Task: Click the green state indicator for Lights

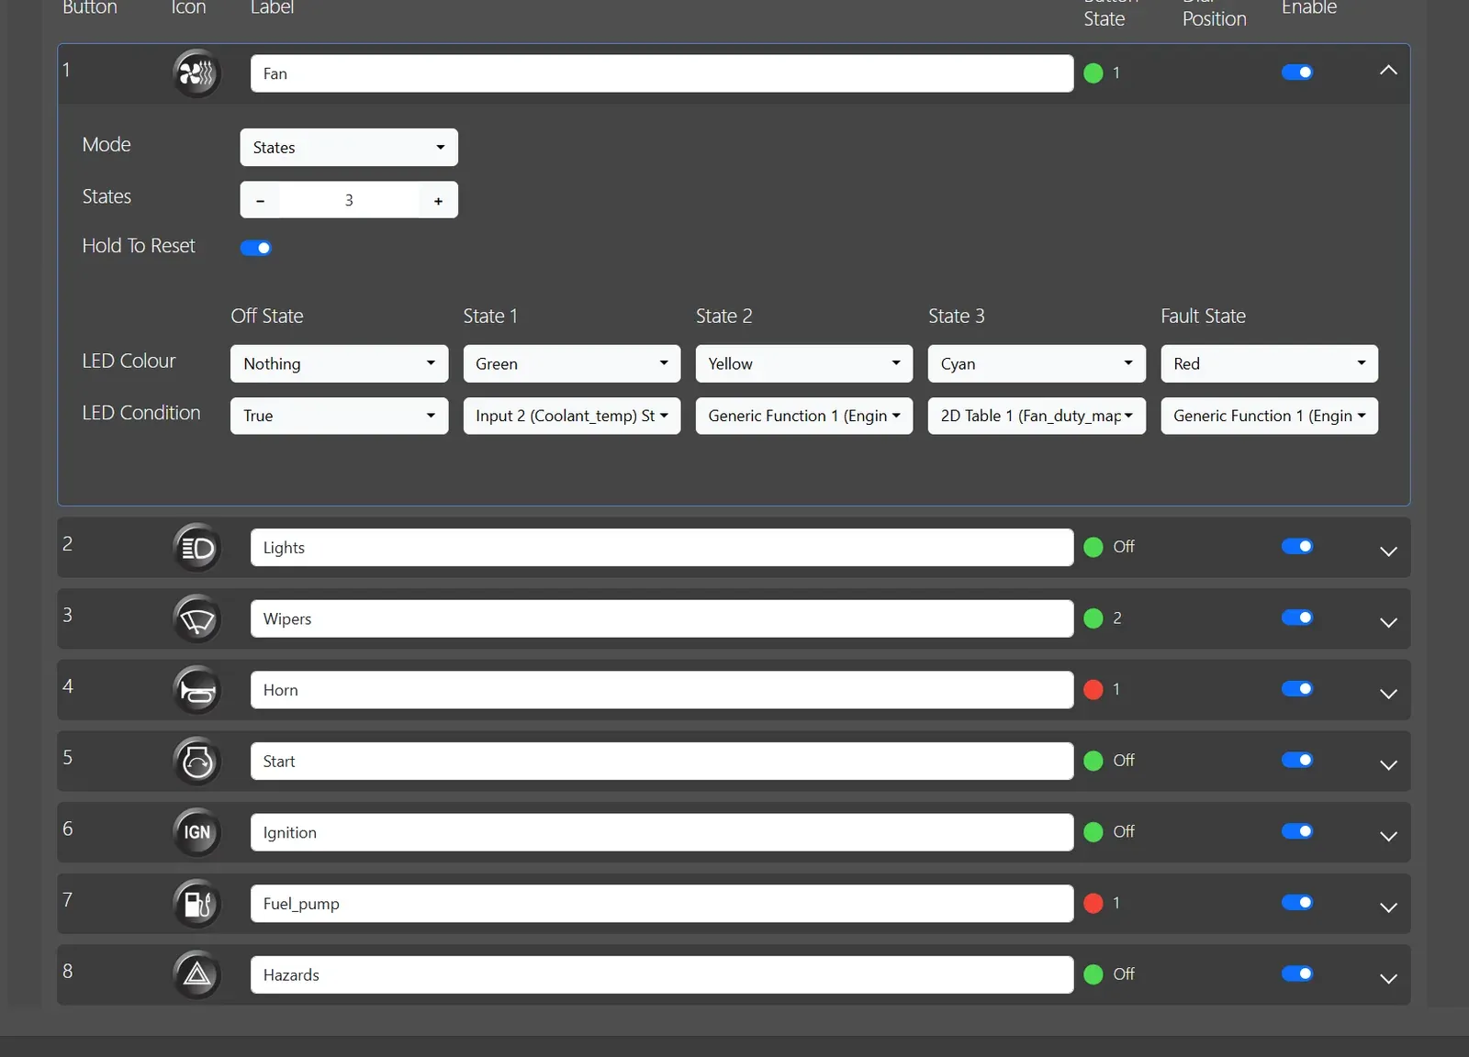Action: click(1093, 548)
